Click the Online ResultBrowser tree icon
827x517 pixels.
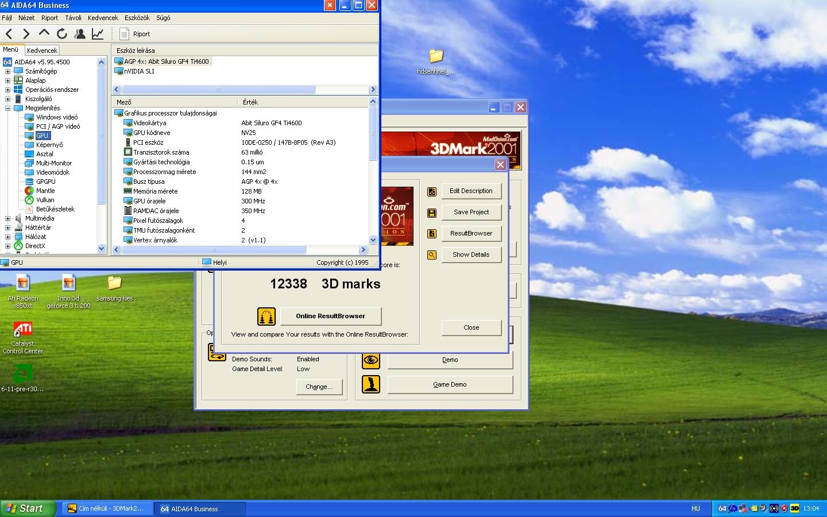(266, 316)
